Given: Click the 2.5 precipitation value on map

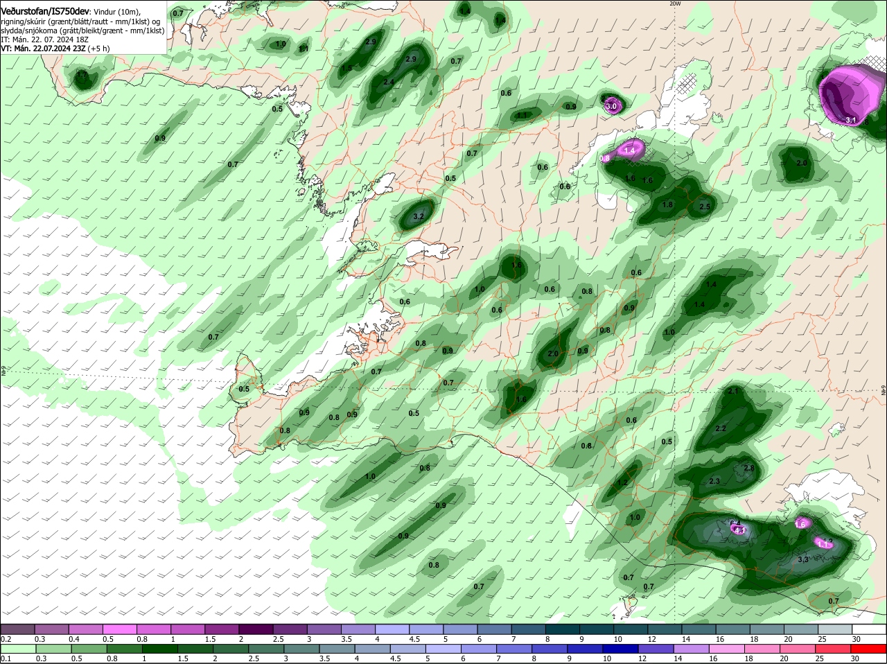Looking at the screenshot, I should click(x=705, y=207).
